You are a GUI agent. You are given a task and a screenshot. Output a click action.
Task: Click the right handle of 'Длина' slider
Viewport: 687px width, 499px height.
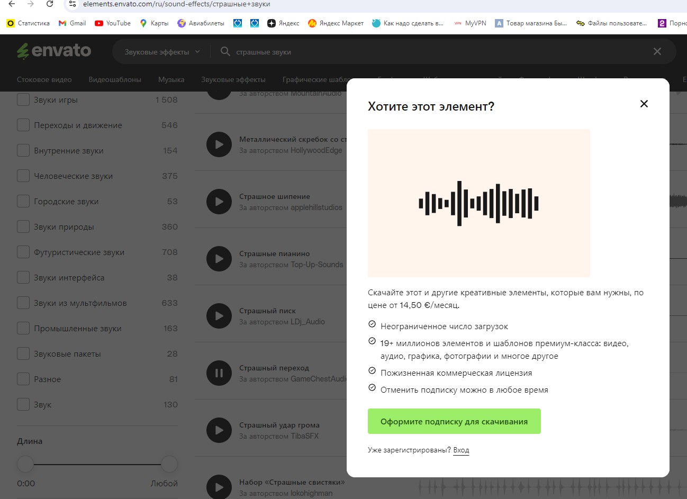169,464
